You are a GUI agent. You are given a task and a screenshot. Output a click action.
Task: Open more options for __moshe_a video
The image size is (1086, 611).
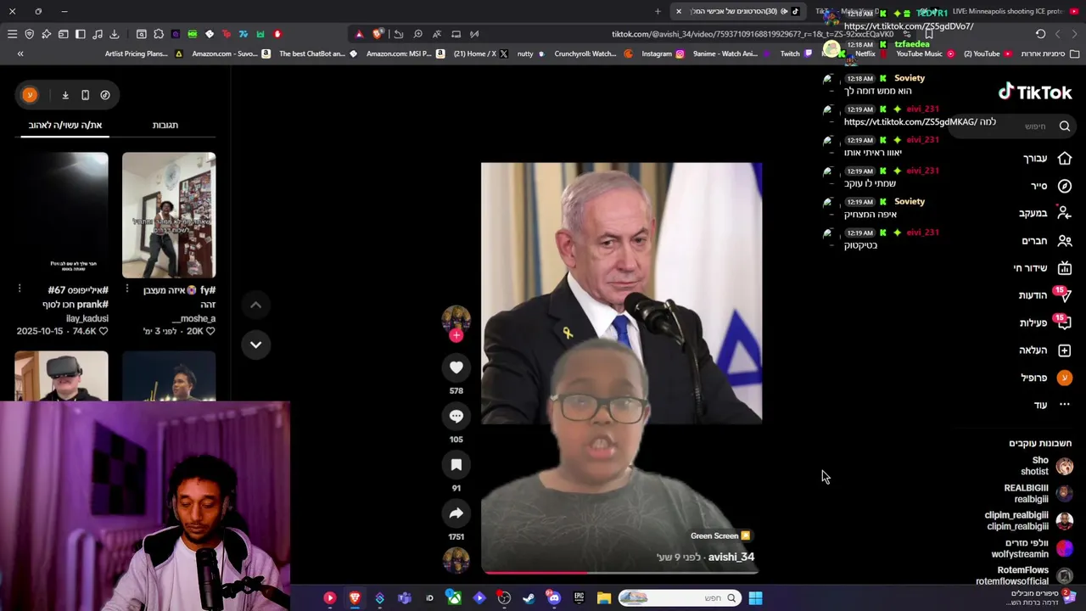[x=127, y=289]
